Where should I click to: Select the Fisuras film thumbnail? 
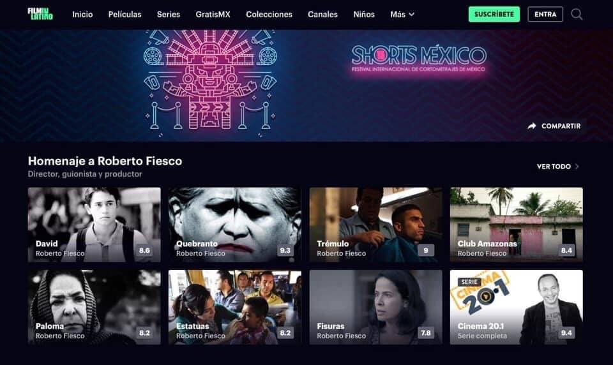(x=375, y=307)
